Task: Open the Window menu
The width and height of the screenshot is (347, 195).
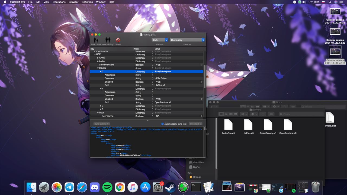Action: pos(101,2)
